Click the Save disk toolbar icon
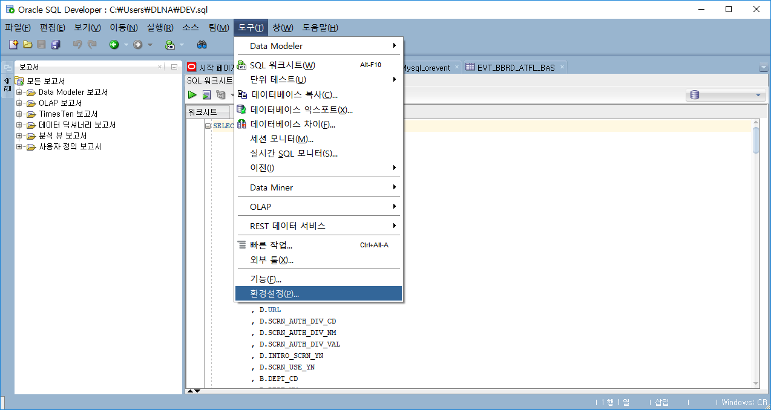This screenshot has height=410, width=771. (x=41, y=44)
